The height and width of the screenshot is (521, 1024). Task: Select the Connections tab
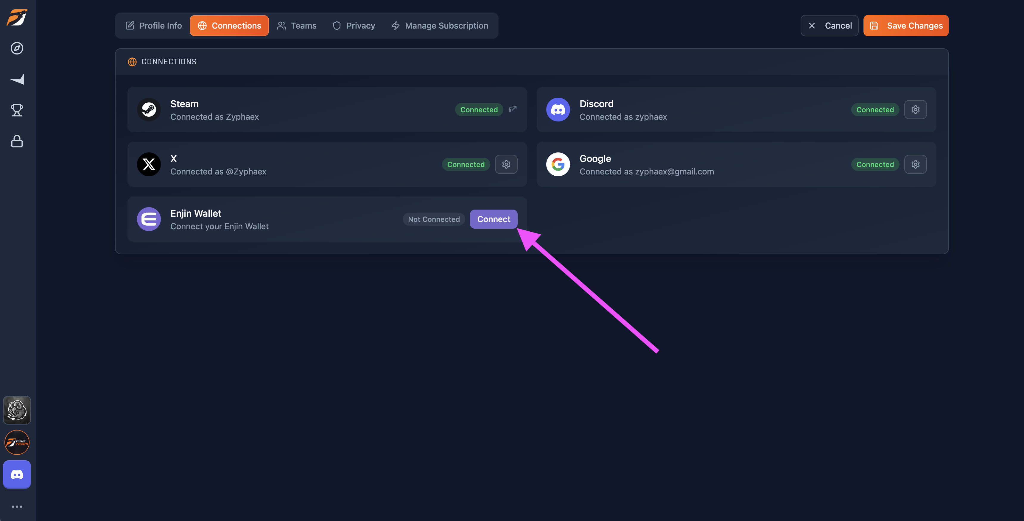[x=229, y=26]
